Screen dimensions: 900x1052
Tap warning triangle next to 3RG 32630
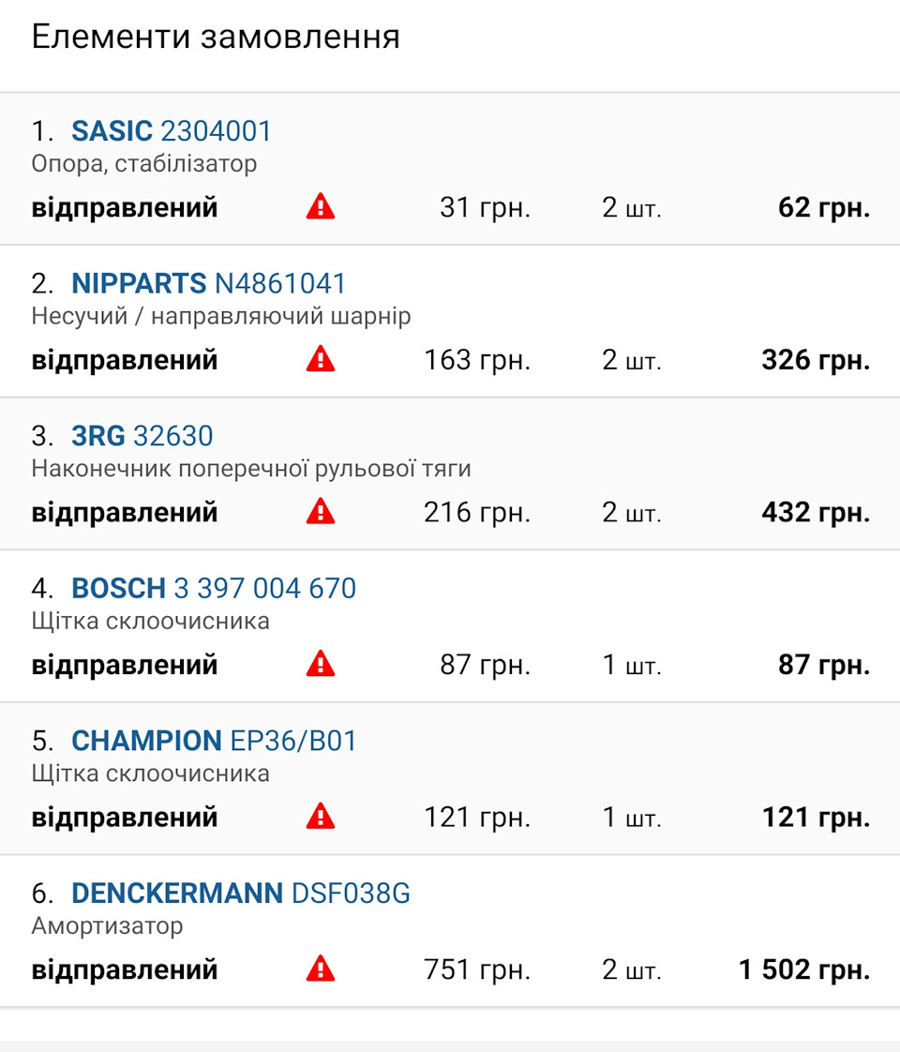321,512
